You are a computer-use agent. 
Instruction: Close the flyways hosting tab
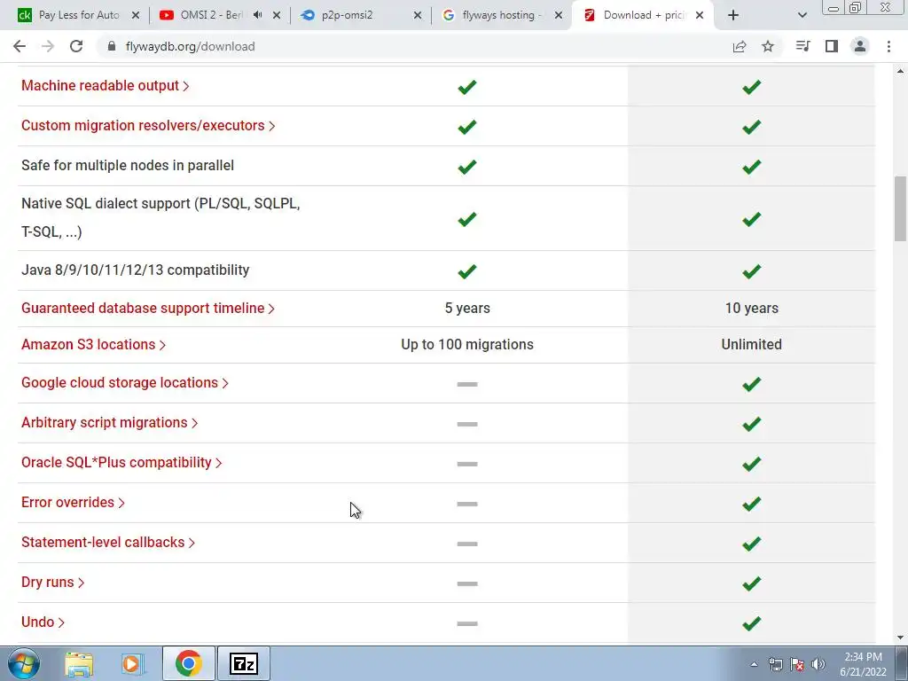(559, 15)
